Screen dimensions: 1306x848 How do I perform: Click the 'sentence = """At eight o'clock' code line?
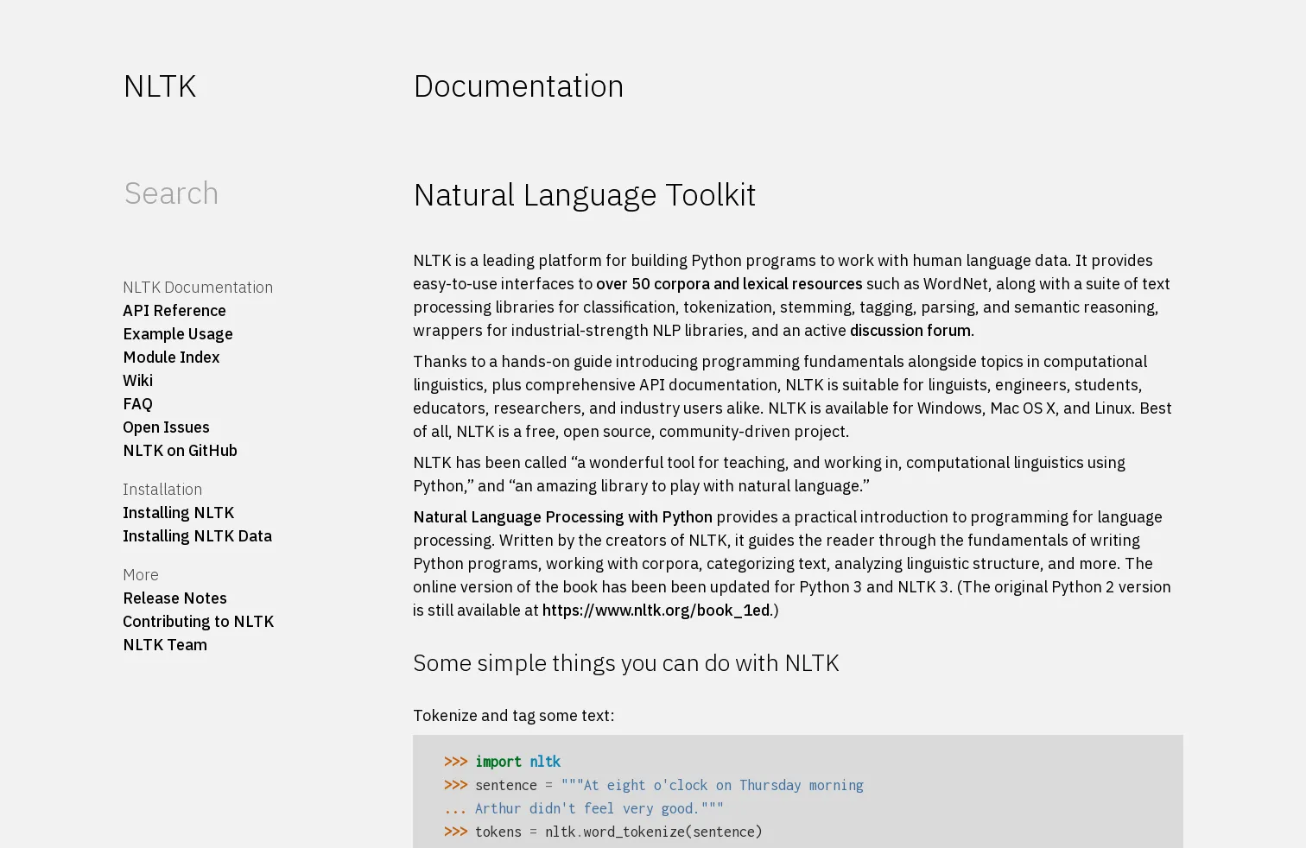[654, 785]
